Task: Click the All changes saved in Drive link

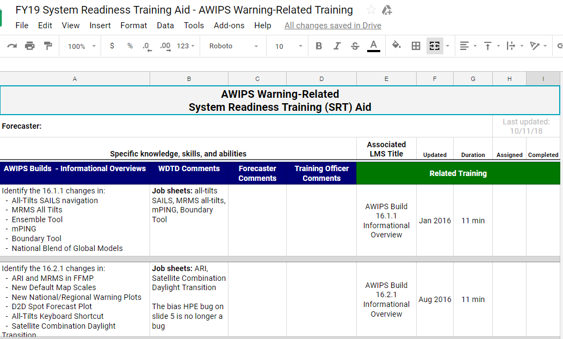Action: pos(333,26)
